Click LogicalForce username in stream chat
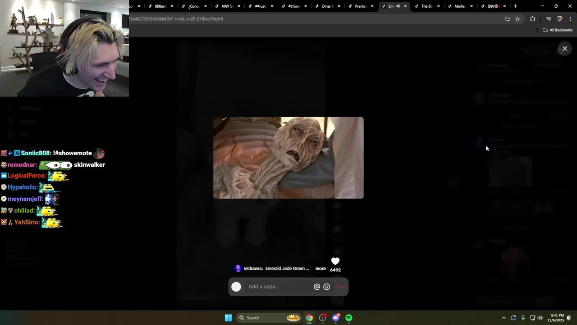This screenshot has width=577, height=325. [27, 176]
